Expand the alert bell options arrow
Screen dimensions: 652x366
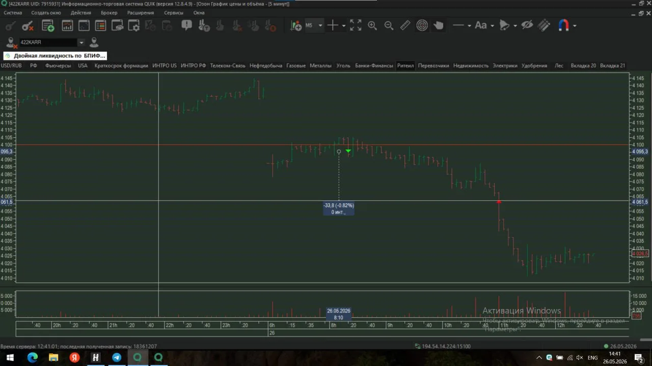(x=515, y=25)
